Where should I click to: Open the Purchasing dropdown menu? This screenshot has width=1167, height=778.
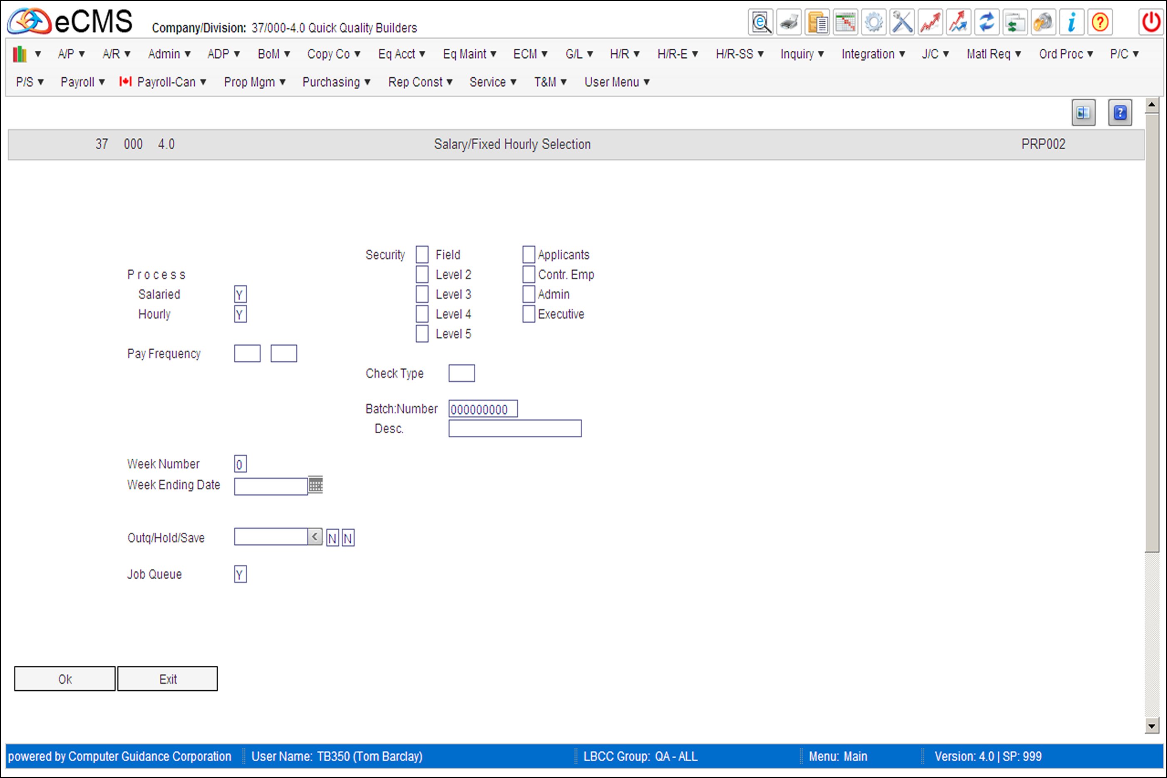(335, 82)
